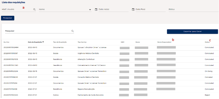Screen dimensions: 219x99
Task: Sort by the No. Doc column header
Action: [6, 42]
